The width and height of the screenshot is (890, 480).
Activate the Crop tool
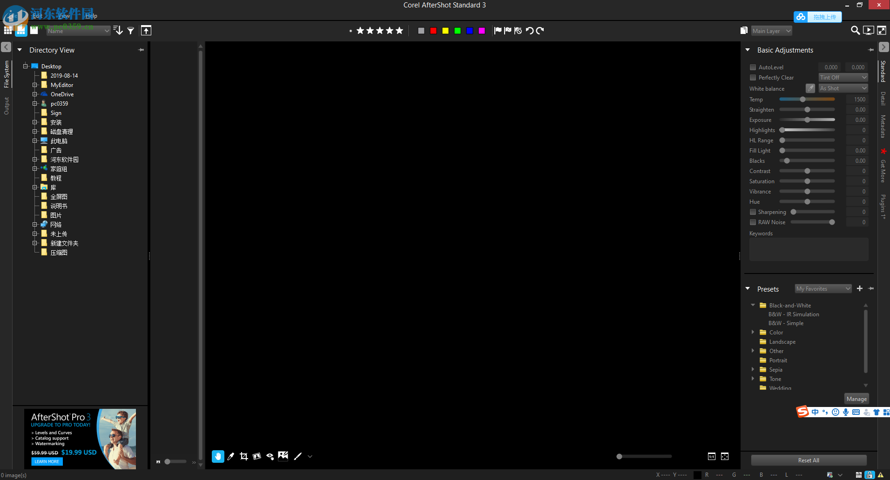(x=243, y=456)
